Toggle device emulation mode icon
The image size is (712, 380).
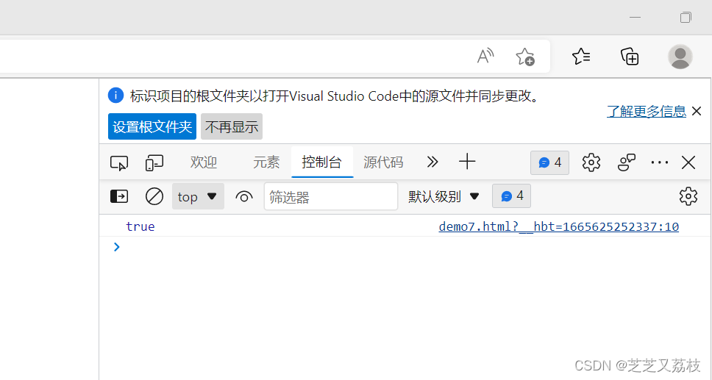154,162
